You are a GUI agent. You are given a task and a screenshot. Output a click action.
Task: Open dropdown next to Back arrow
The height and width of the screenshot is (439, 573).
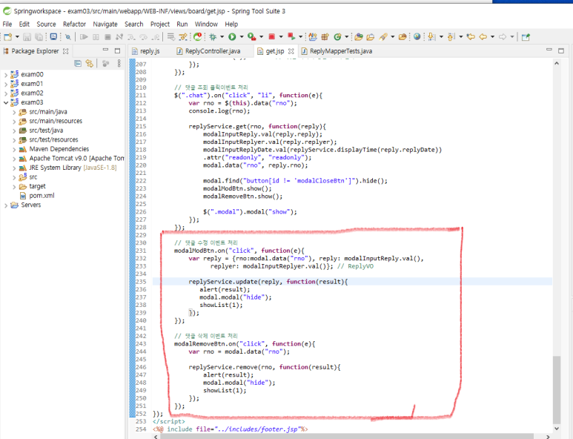[492, 36]
